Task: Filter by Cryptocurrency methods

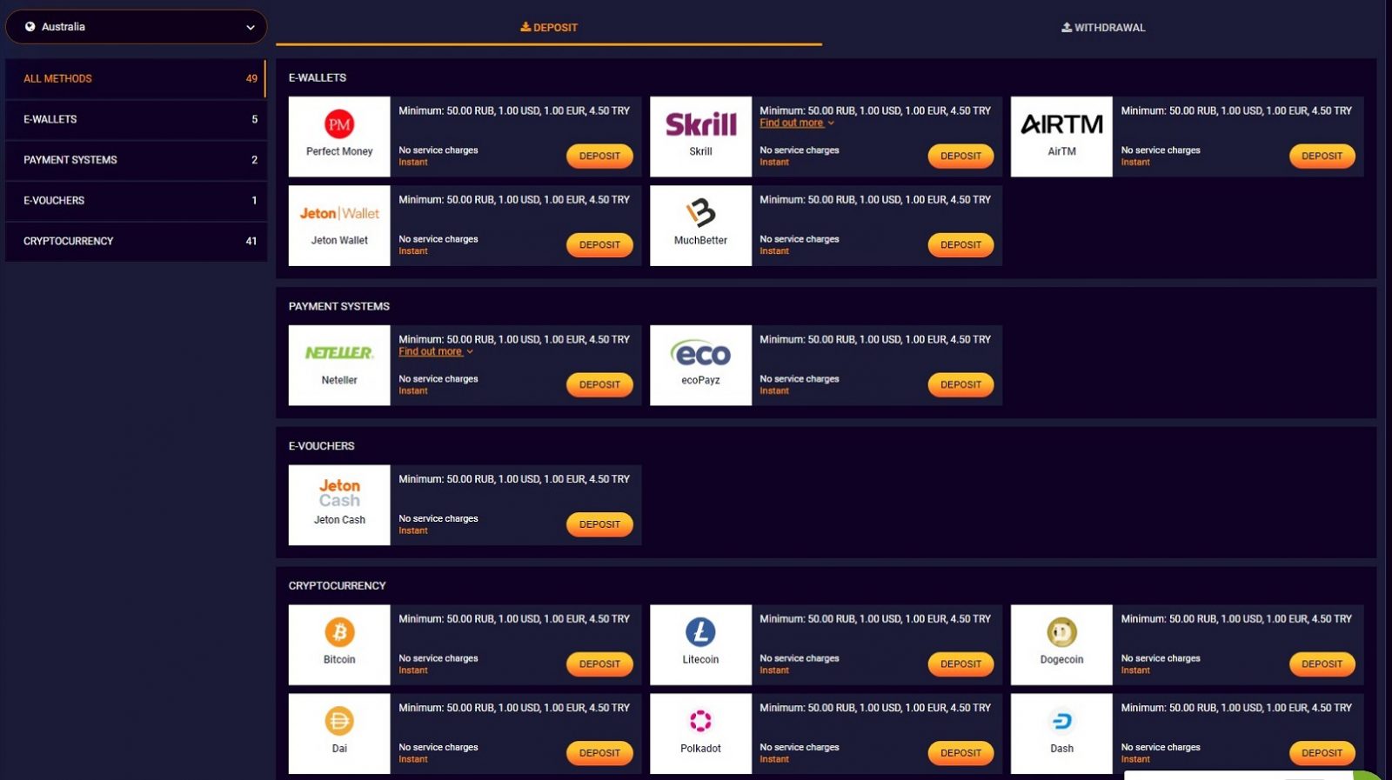Action: 137,241
